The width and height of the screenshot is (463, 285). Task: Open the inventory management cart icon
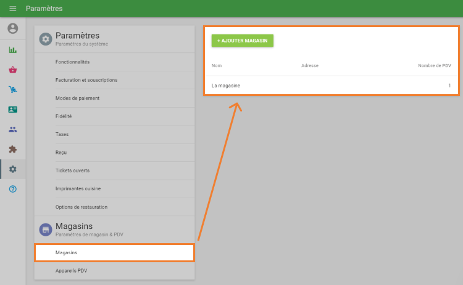(x=12, y=90)
